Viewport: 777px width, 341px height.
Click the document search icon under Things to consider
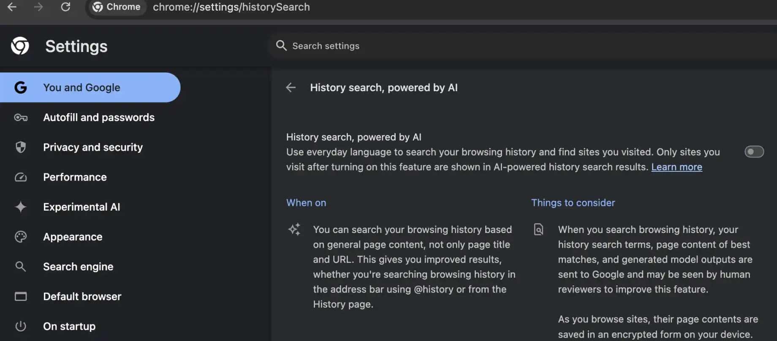click(539, 229)
